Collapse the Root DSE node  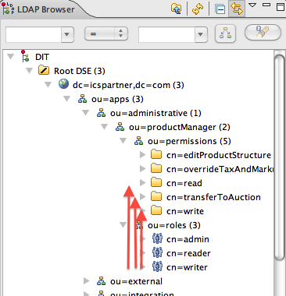(x=29, y=71)
